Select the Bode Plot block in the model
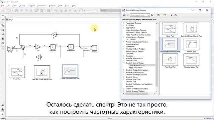 [17, 72]
